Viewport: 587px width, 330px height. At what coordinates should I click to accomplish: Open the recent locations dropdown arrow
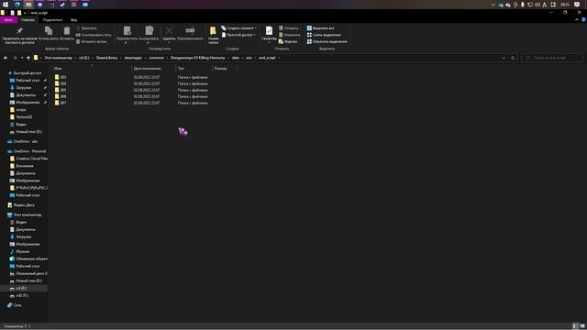[22, 58]
